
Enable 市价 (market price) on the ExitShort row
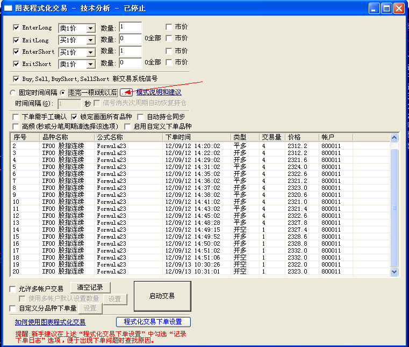(x=169, y=62)
